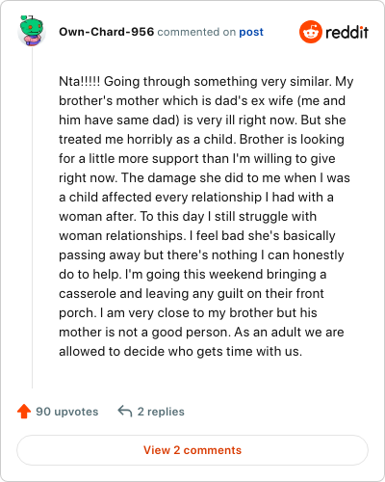Click the "2 replies" label
The image size is (385, 482).
[x=161, y=412]
